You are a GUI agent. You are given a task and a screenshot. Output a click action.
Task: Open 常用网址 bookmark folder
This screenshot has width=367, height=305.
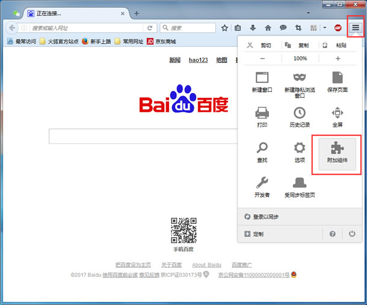pos(129,41)
